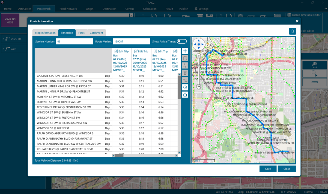Zoom out the map with the minus button
The width and height of the screenshot is (328, 194).
199,87
